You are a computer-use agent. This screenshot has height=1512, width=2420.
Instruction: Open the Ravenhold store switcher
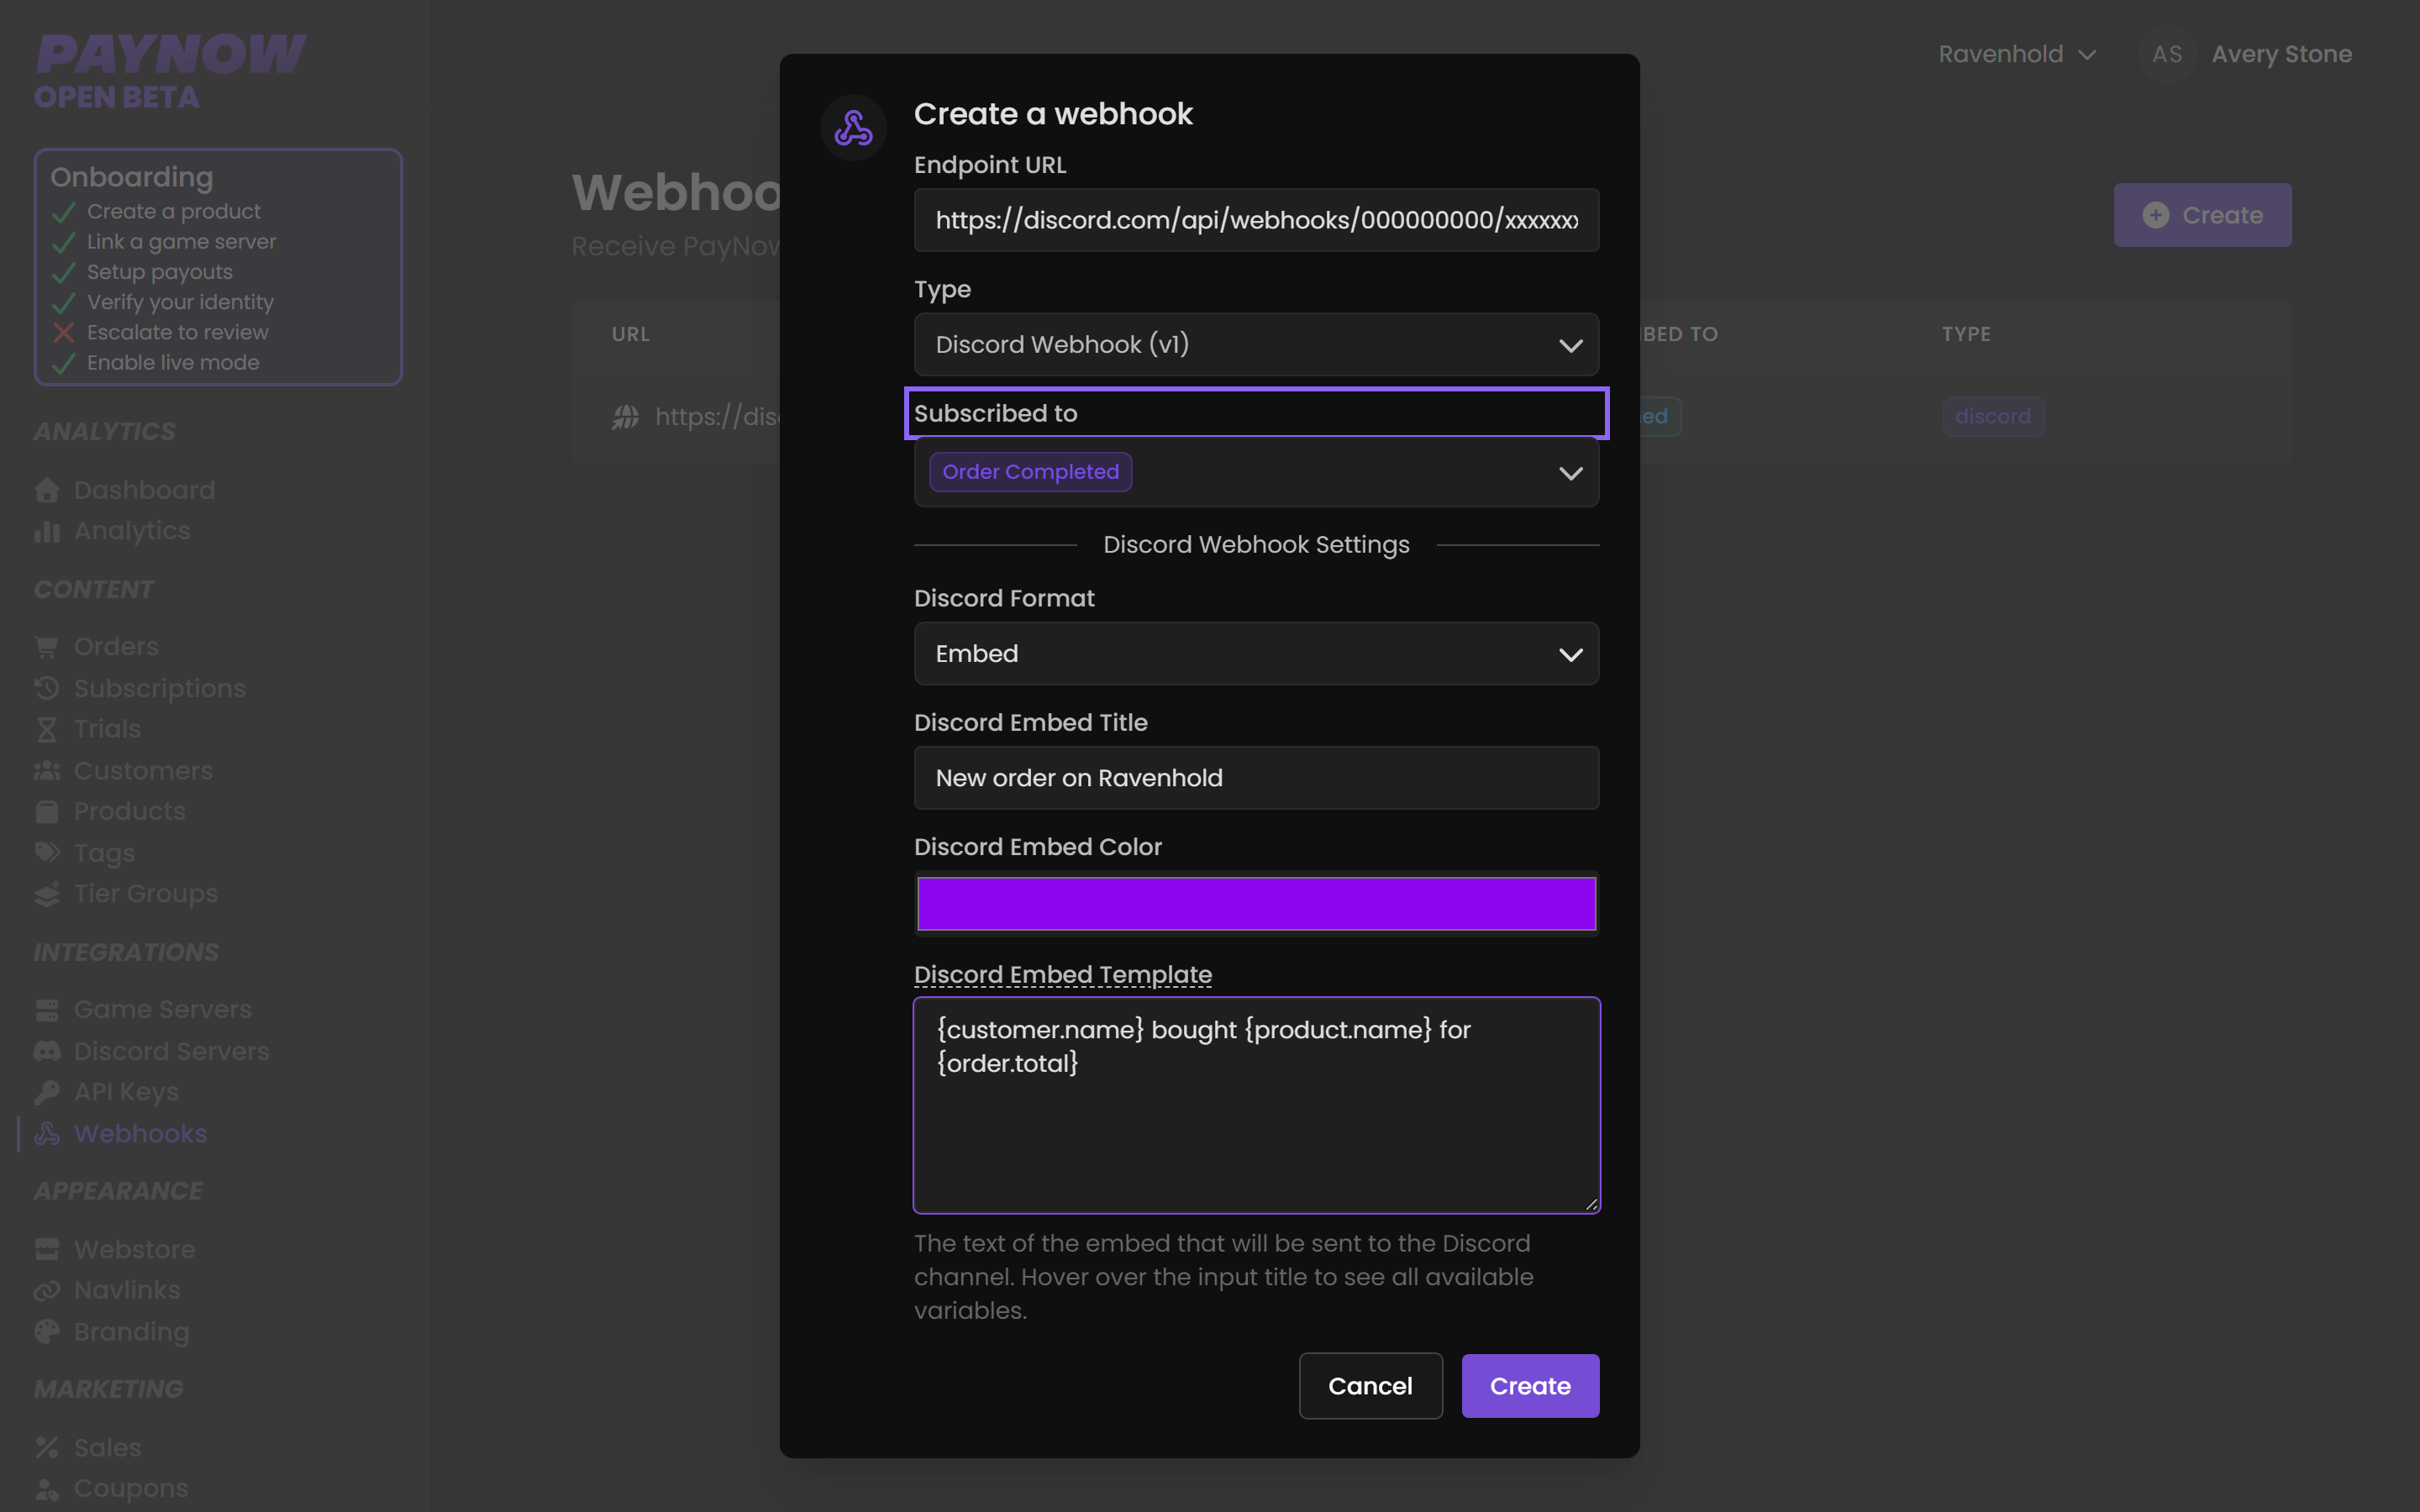[2017, 54]
